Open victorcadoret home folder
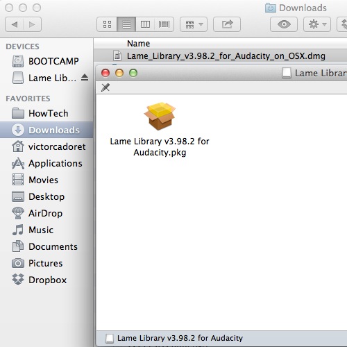The width and height of the screenshot is (347, 347). coord(46,146)
